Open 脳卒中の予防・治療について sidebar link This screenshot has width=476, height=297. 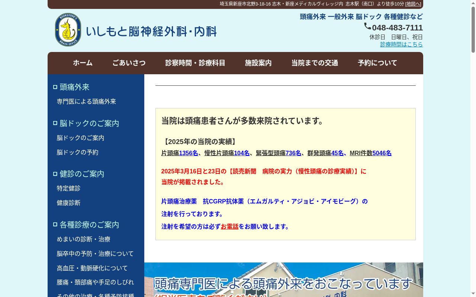coord(95,254)
